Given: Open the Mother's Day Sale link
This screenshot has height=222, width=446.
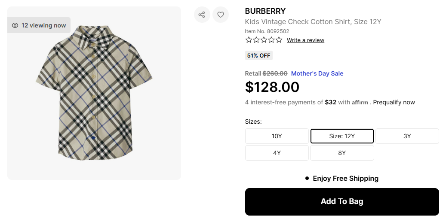Looking at the screenshot, I should (317, 73).
